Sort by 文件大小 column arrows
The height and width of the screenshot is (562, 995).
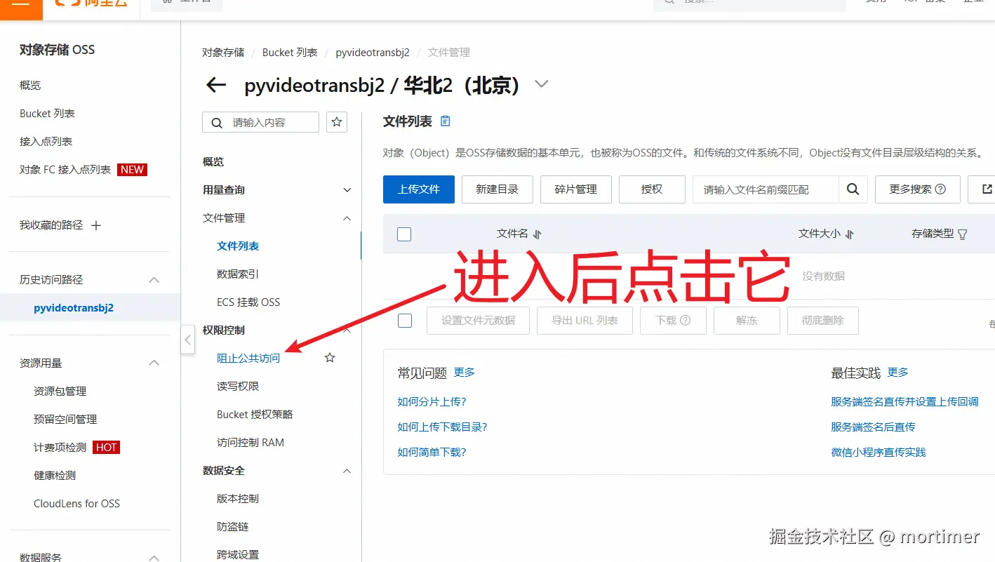[x=849, y=234]
